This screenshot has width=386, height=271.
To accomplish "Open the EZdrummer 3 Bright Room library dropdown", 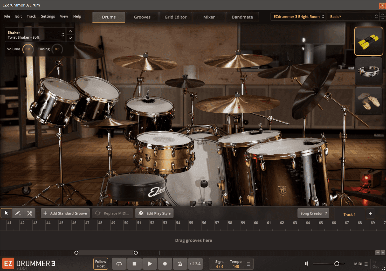I will pos(298,17).
